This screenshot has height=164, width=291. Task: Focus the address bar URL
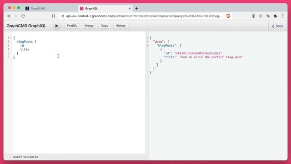tap(144, 16)
